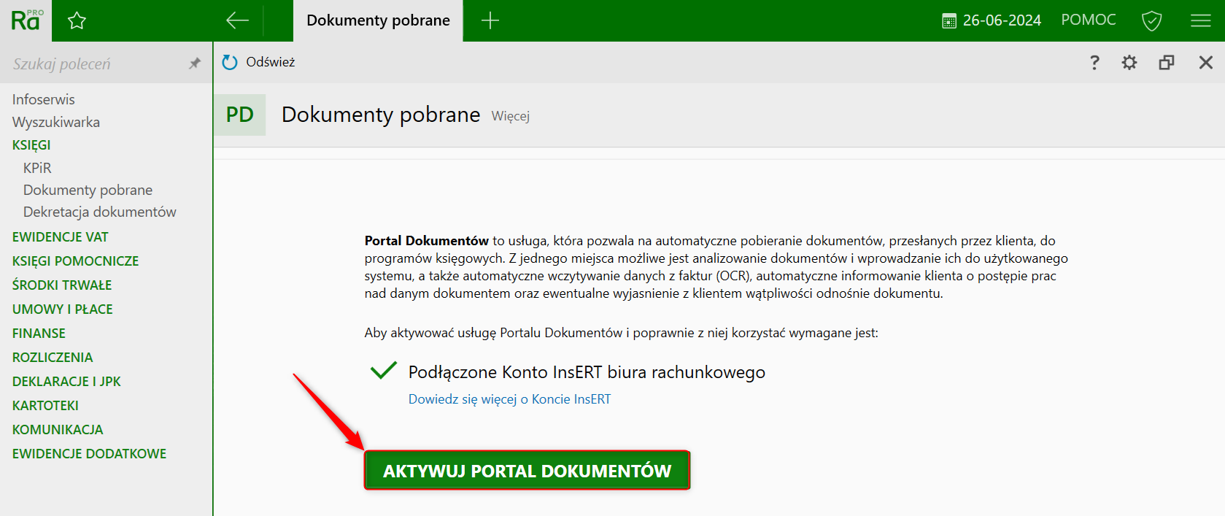Screen dimensions: 1225x516
Task: Open the date picker showing 26-06-2024
Action: click(992, 20)
